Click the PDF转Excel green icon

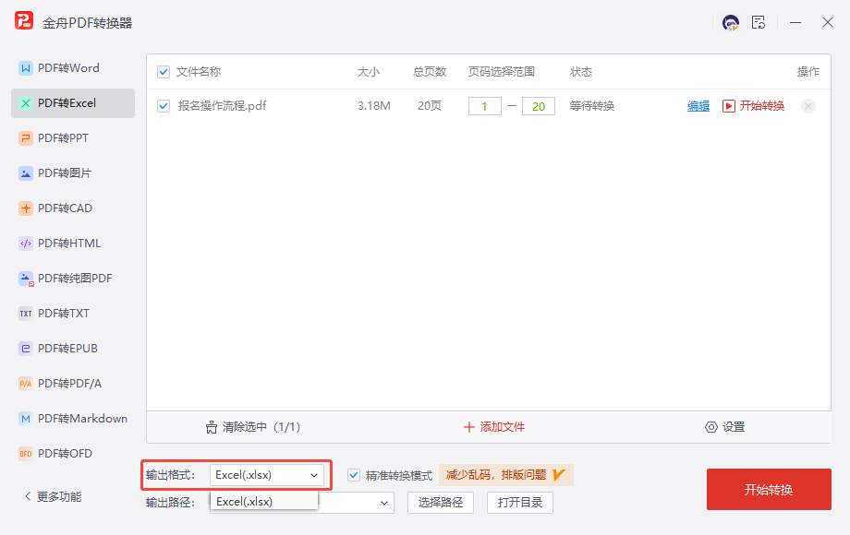pos(26,103)
